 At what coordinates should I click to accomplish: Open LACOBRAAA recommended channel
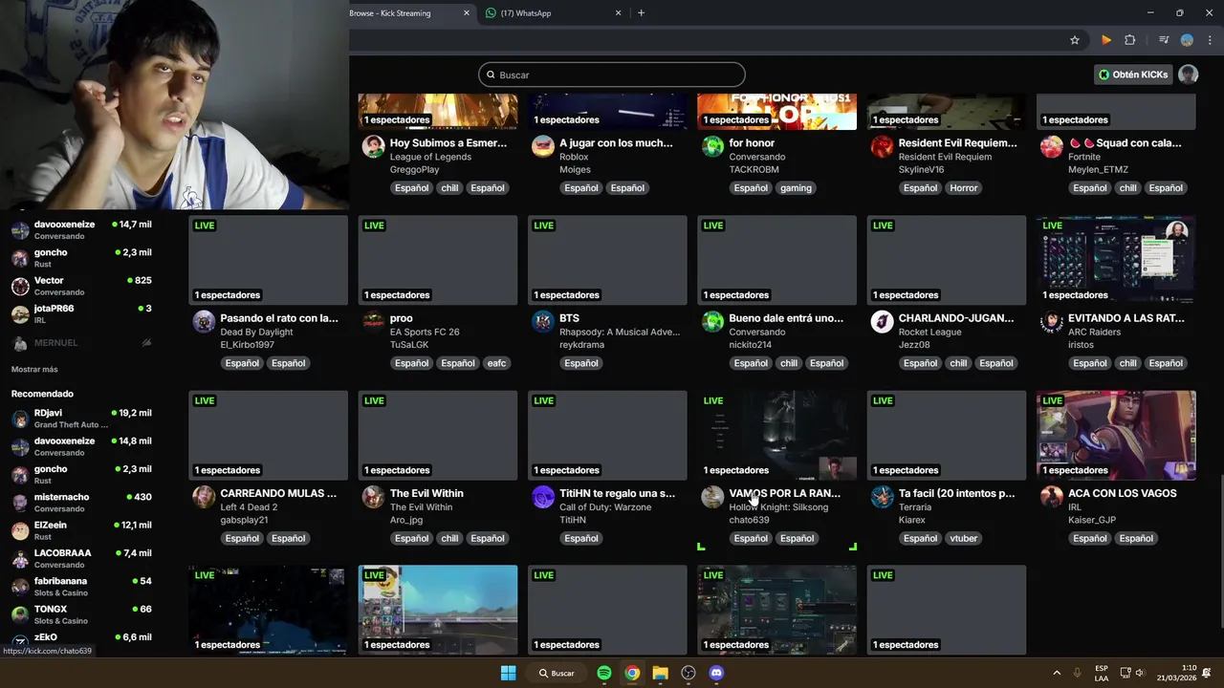tap(81, 558)
